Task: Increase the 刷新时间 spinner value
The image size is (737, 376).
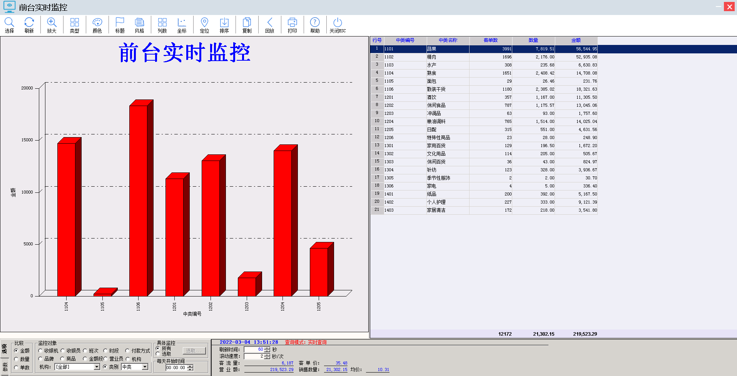Action: tap(267, 348)
